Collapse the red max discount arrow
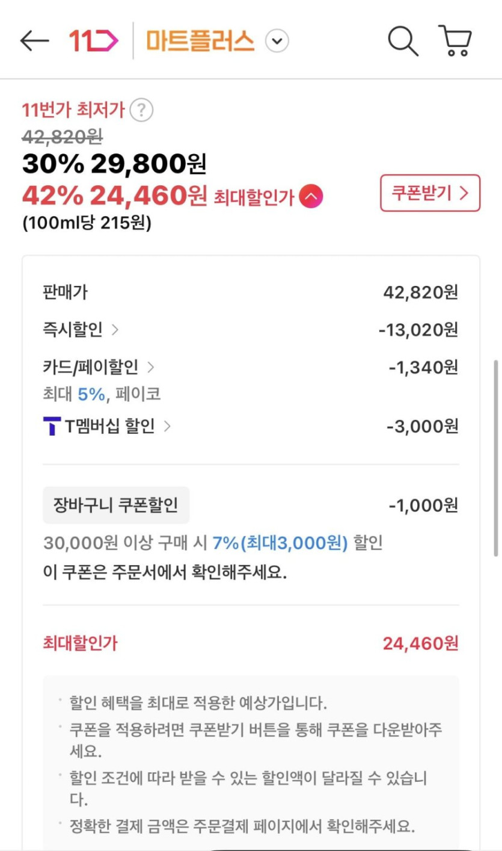The image size is (502, 851). (x=311, y=196)
